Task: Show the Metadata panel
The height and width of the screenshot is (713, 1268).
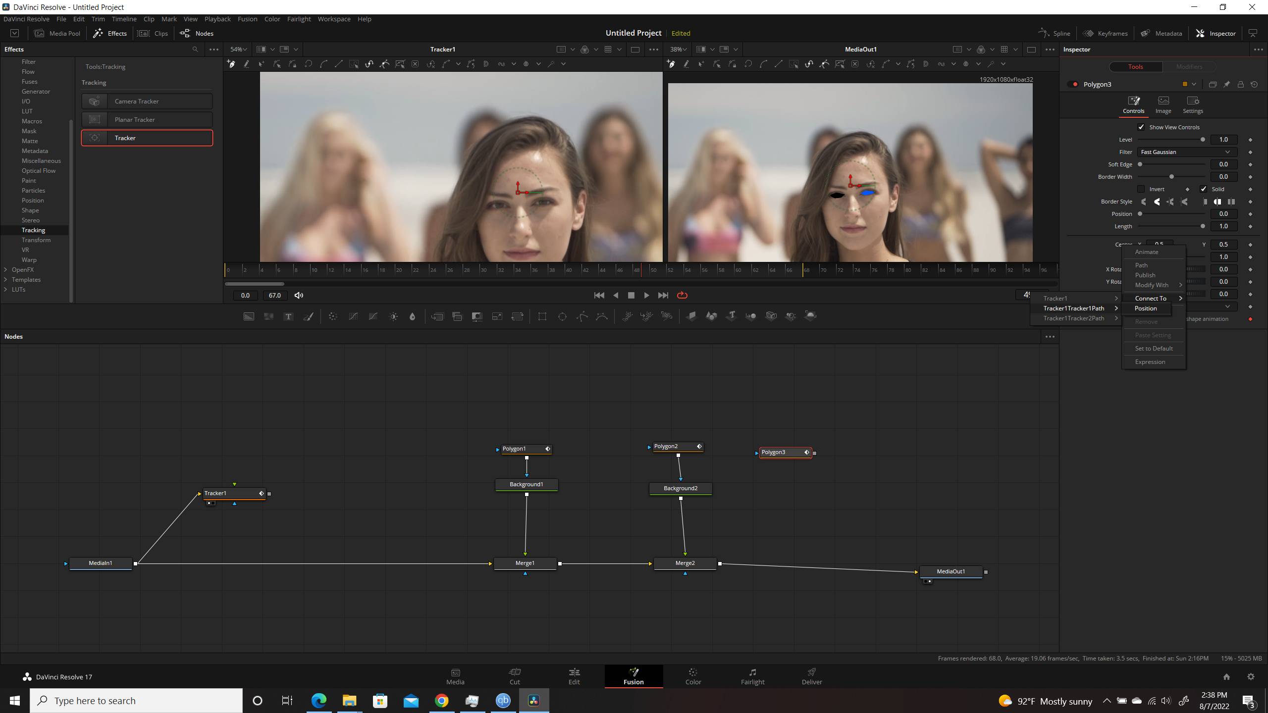Action: [x=1161, y=33]
